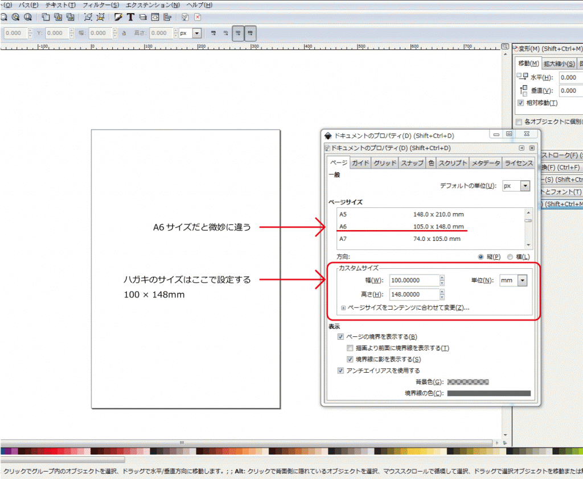
Task: Select the 縦(P) portrait radio button
Action: click(x=481, y=257)
